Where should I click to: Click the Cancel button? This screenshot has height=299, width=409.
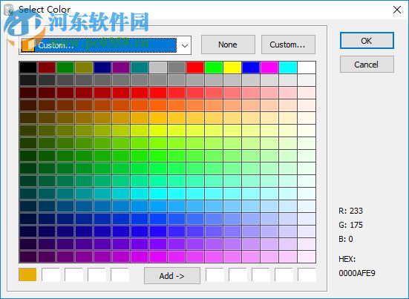(367, 64)
